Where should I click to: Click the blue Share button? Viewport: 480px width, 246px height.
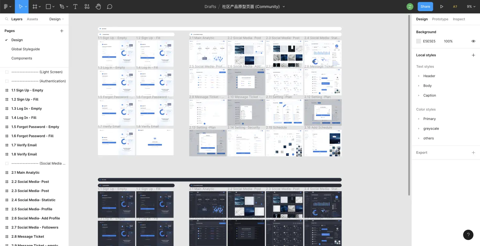click(425, 6)
